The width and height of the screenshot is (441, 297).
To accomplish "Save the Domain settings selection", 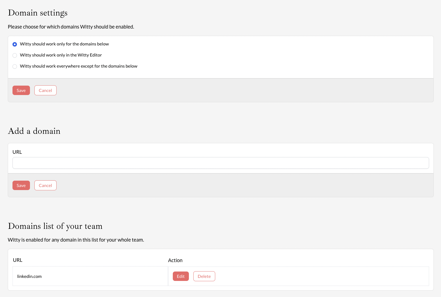I will (21, 90).
